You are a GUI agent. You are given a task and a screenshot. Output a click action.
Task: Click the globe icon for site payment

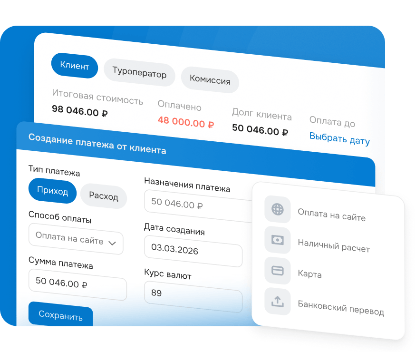pyautogui.click(x=277, y=209)
